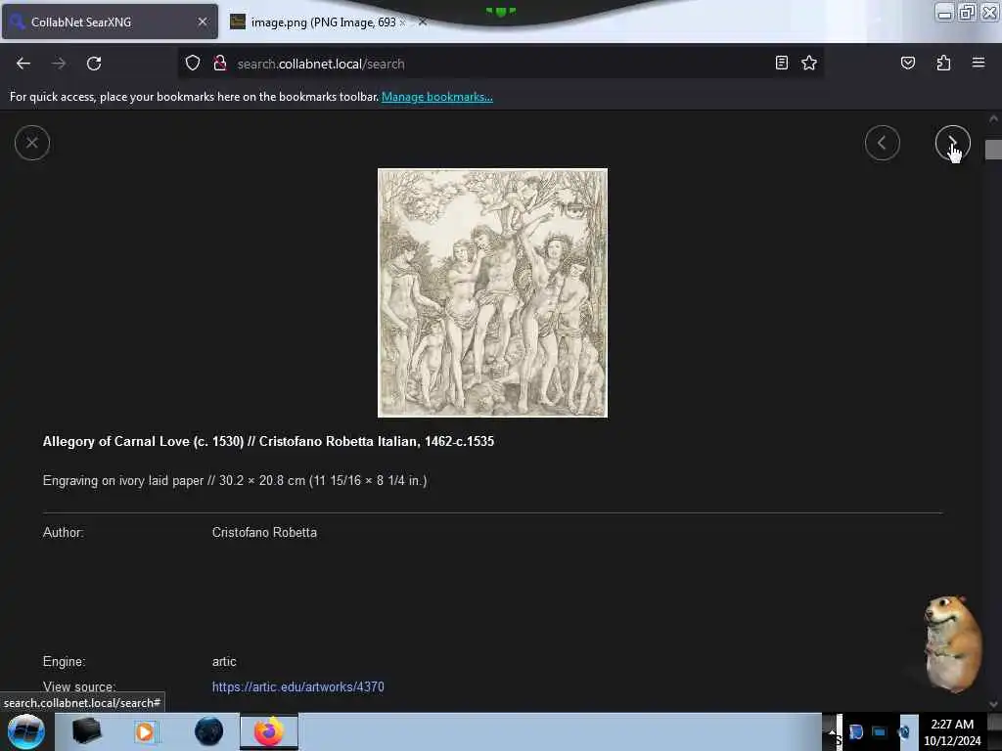Screen dimensions: 1002x751
Task: Reload the current page
Action: pyautogui.click(x=94, y=64)
